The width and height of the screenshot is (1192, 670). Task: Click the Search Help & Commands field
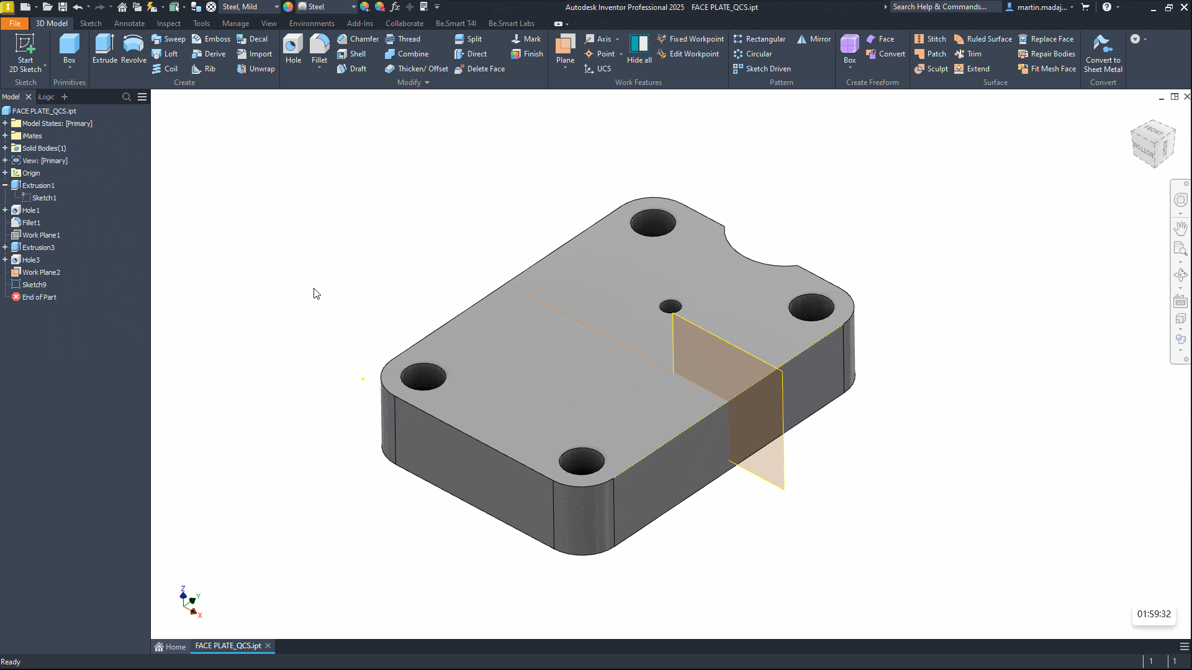pyautogui.click(x=944, y=7)
